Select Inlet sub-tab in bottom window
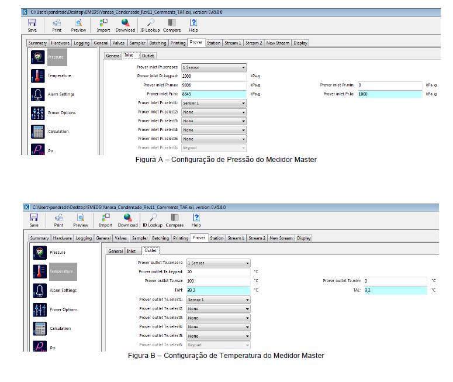Viewport: 453px width, 382px height. click(132, 252)
